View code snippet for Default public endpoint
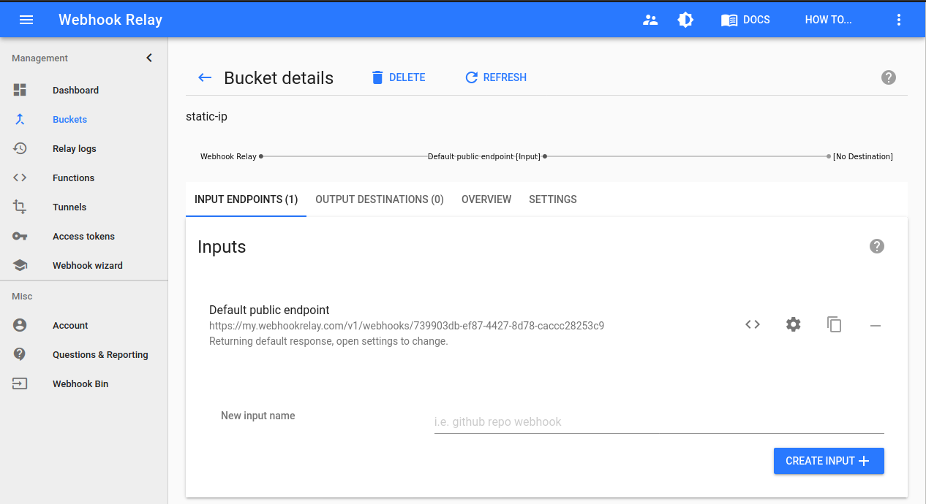Image resolution: width=926 pixels, height=504 pixels. tap(752, 324)
